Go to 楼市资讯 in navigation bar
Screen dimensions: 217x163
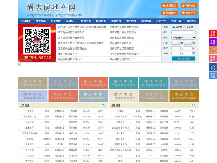(41, 21)
